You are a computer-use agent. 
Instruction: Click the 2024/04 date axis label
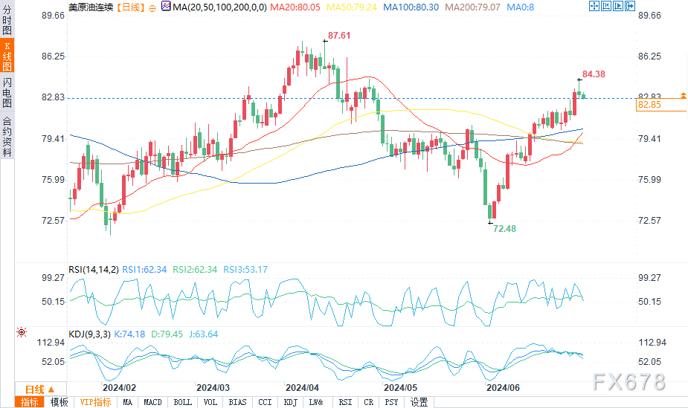click(302, 388)
